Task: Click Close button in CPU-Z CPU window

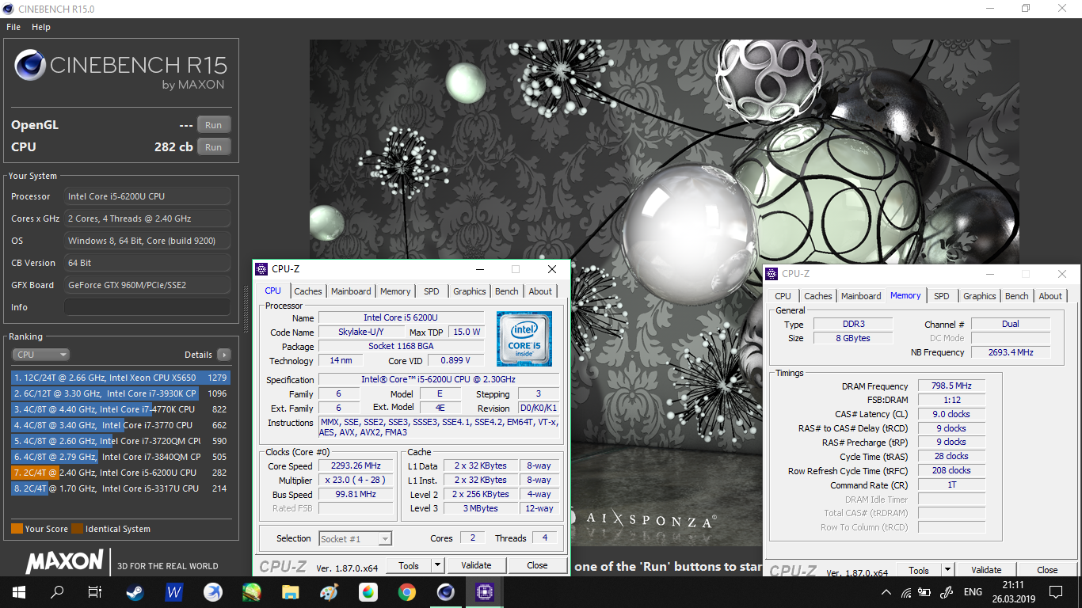Action: pos(537,565)
